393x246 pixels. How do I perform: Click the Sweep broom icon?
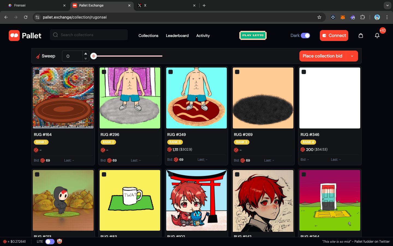click(x=38, y=56)
